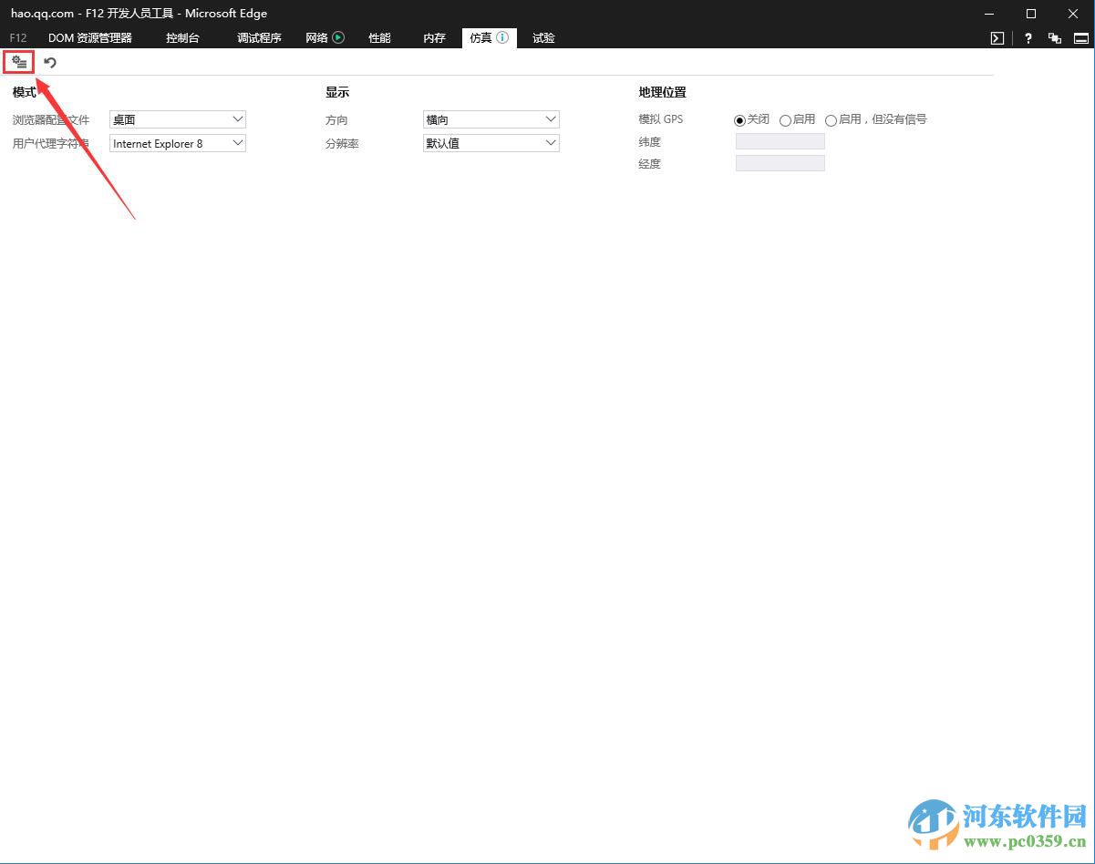Select 关闭 for 模拟 GPS

(739, 119)
